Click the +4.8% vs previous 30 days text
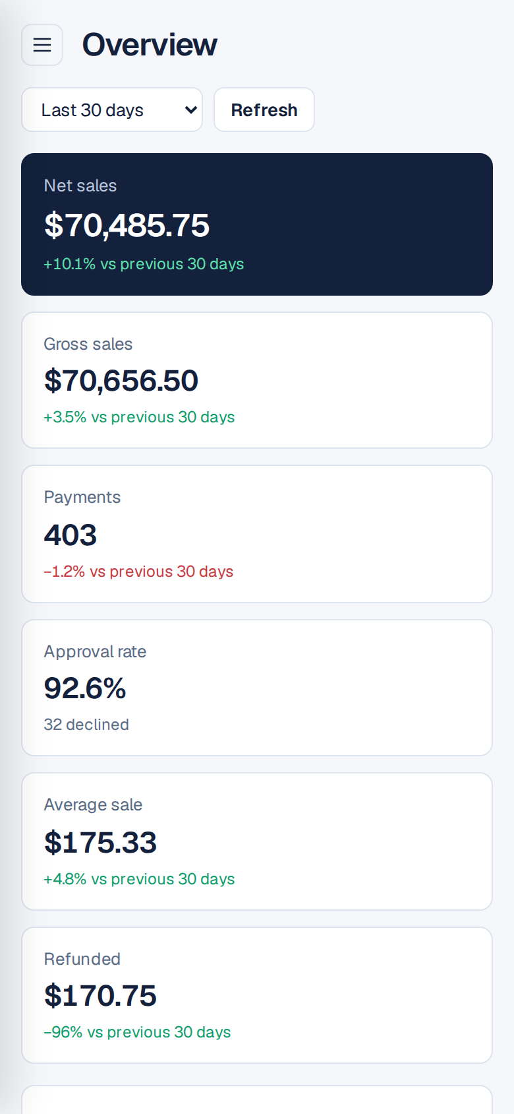The image size is (514, 1114). coord(139,879)
